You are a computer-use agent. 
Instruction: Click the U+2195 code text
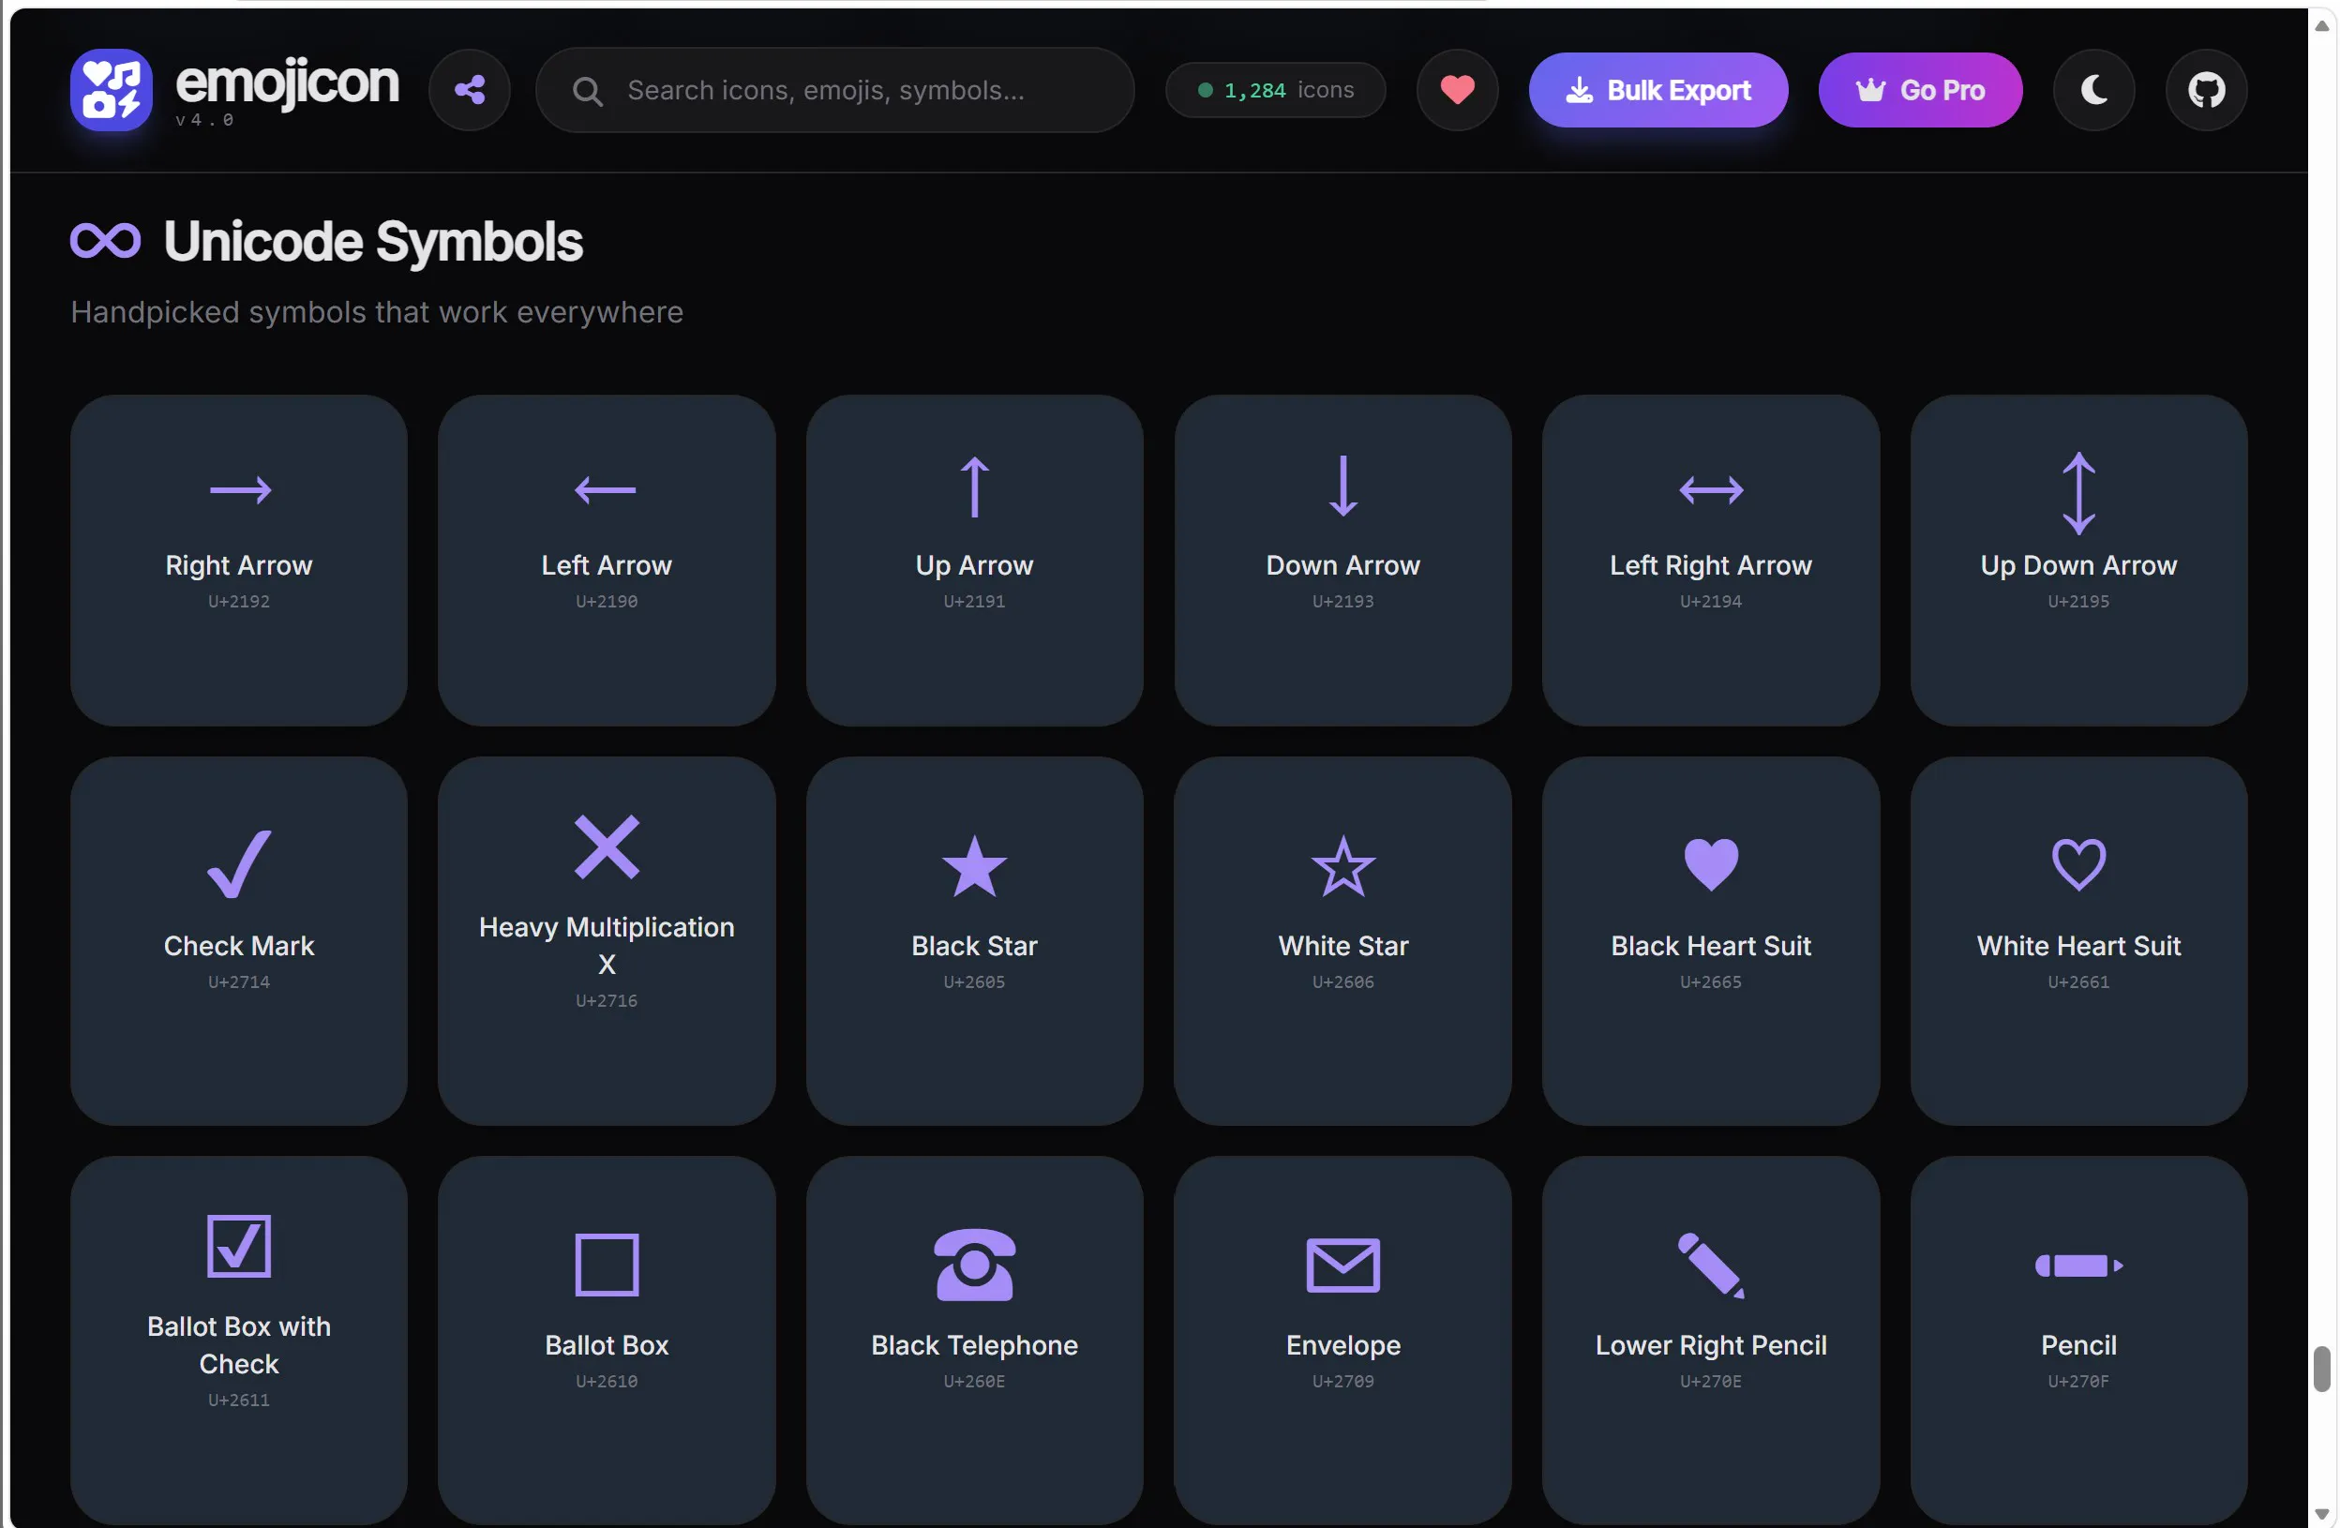point(2078,601)
